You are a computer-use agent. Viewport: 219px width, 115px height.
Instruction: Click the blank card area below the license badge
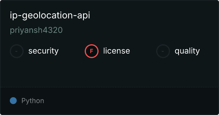92,72
